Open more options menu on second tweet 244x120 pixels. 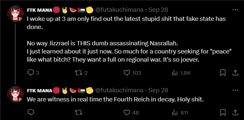[x=235, y=90]
